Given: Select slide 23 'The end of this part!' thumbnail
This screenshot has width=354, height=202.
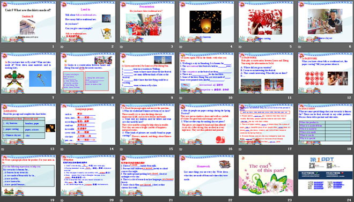Looking at the screenshot, I should (266, 175).
